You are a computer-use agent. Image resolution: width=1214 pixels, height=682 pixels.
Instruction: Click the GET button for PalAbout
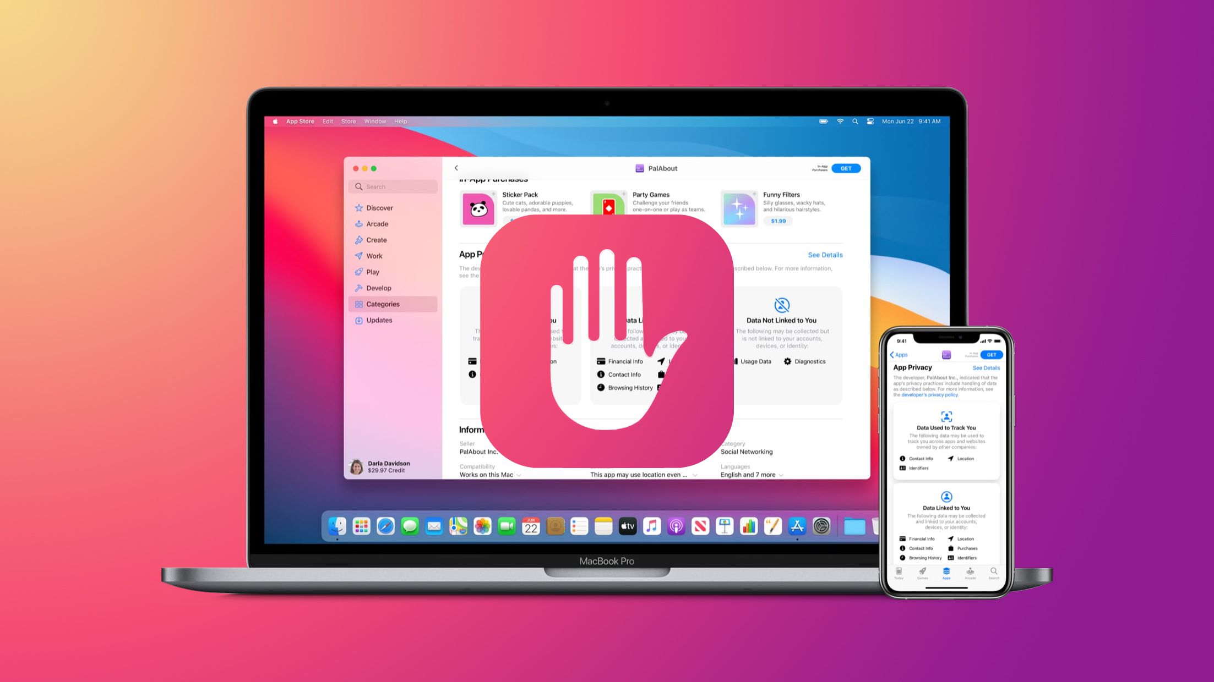(x=846, y=168)
